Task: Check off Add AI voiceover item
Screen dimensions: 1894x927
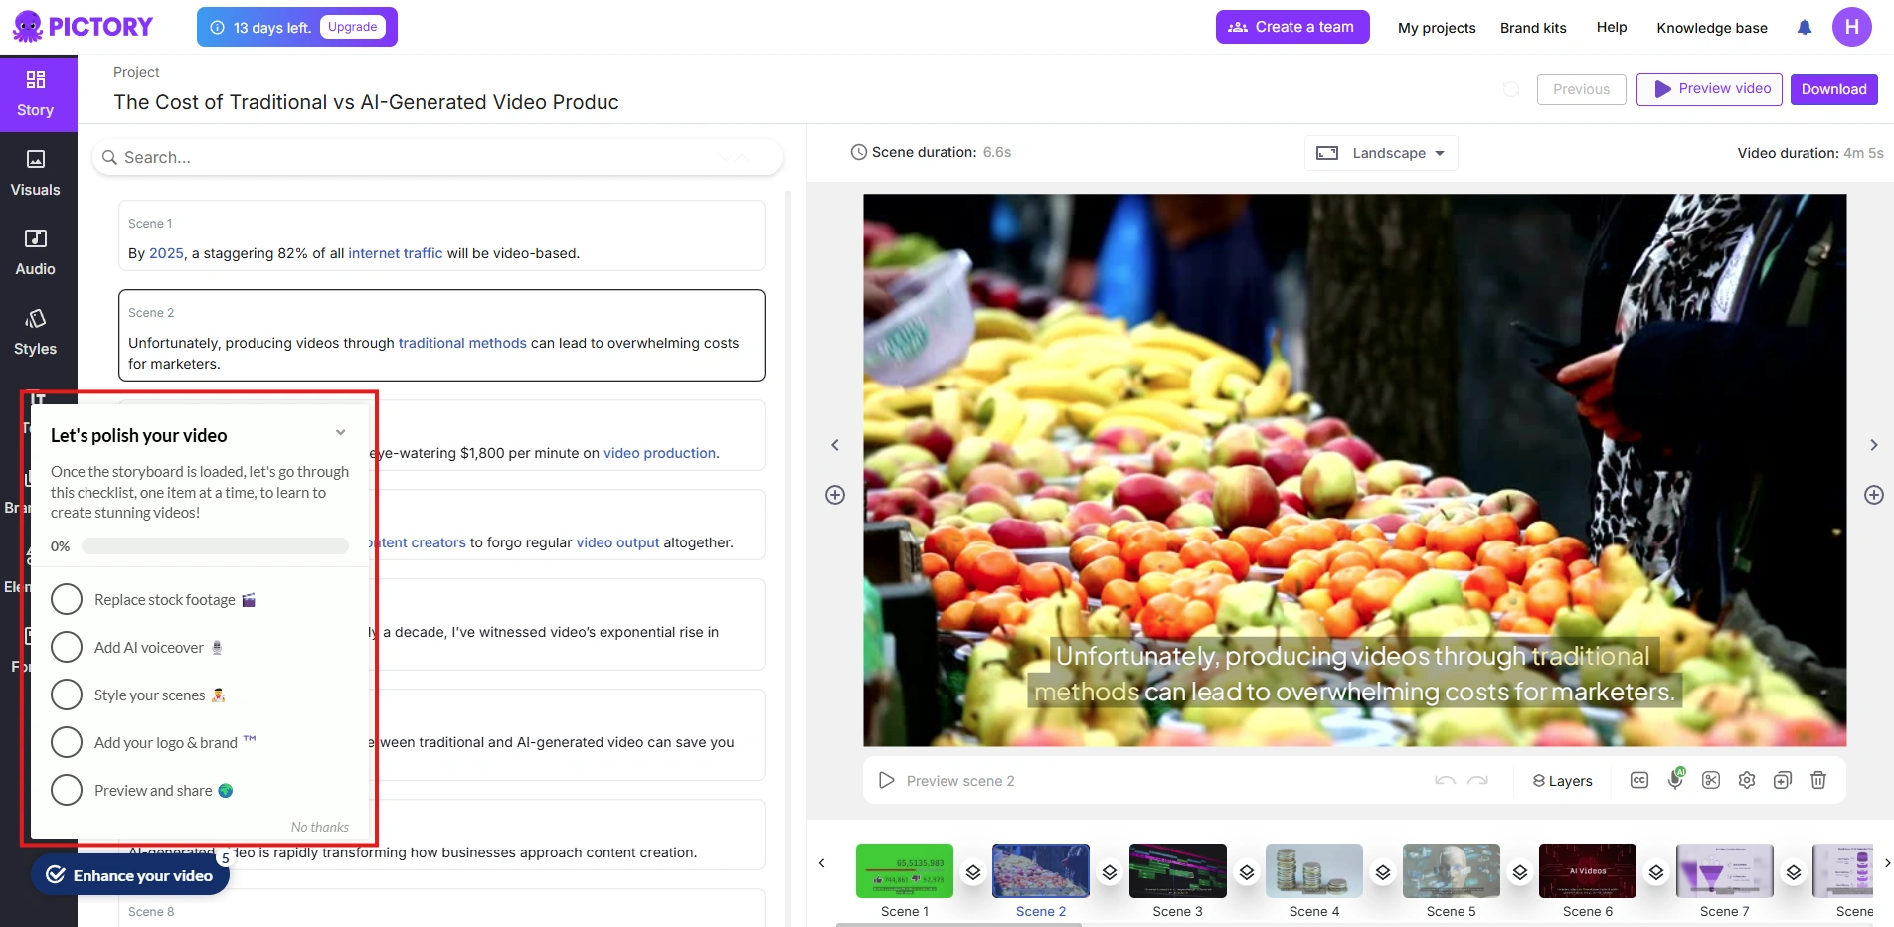Action: [x=67, y=647]
